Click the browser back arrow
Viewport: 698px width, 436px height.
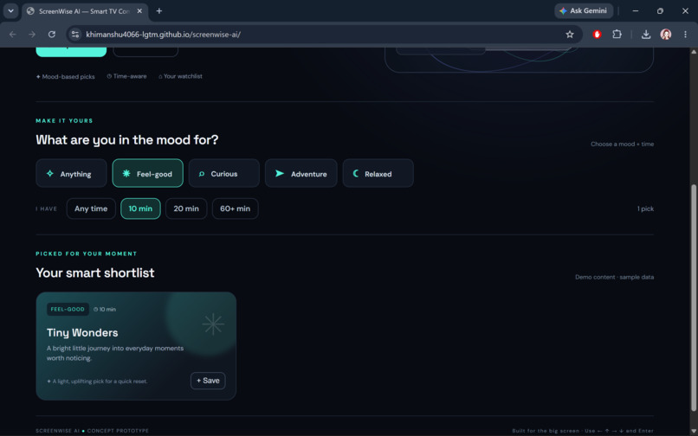point(12,35)
